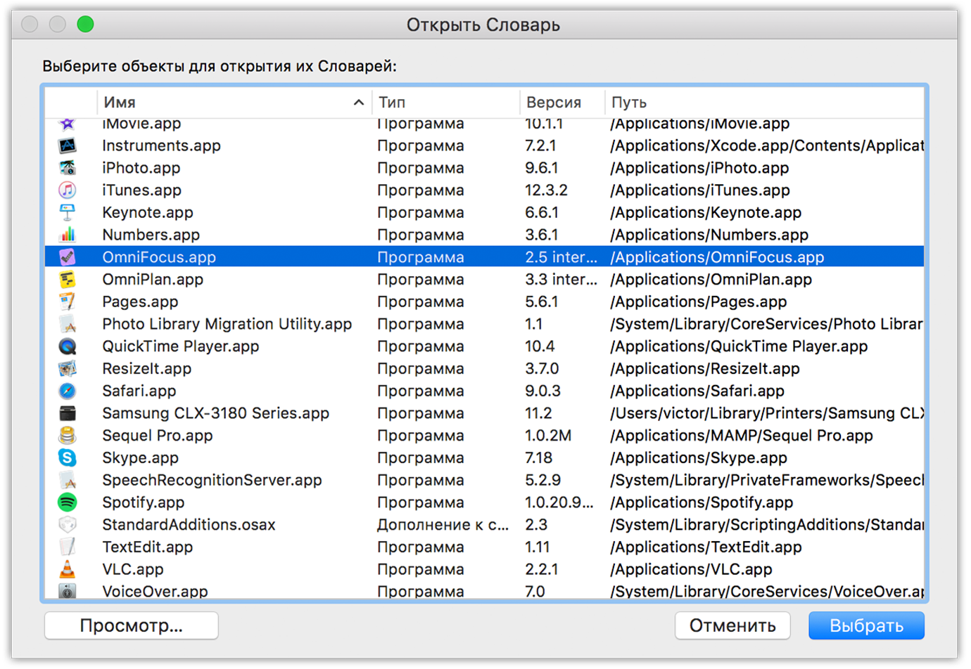Click version 9.0.3 of Safari
The height and width of the screenshot is (669, 971).
[542, 391]
